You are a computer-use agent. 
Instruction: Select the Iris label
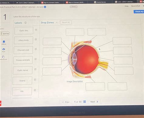22,91
